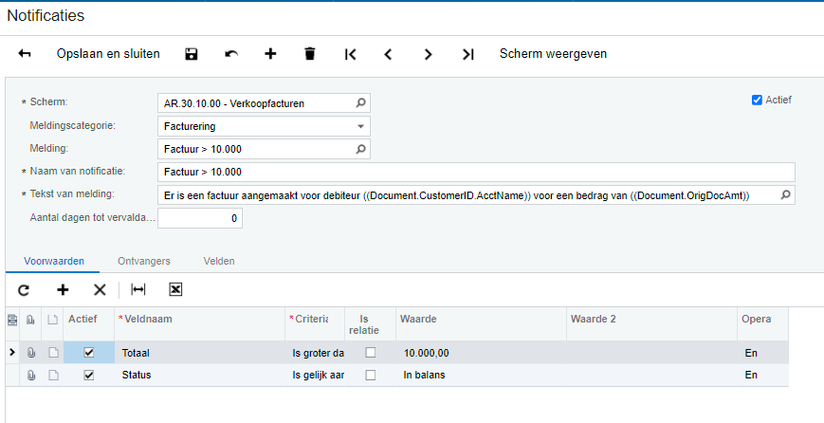Click the undo arrow icon

231,54
